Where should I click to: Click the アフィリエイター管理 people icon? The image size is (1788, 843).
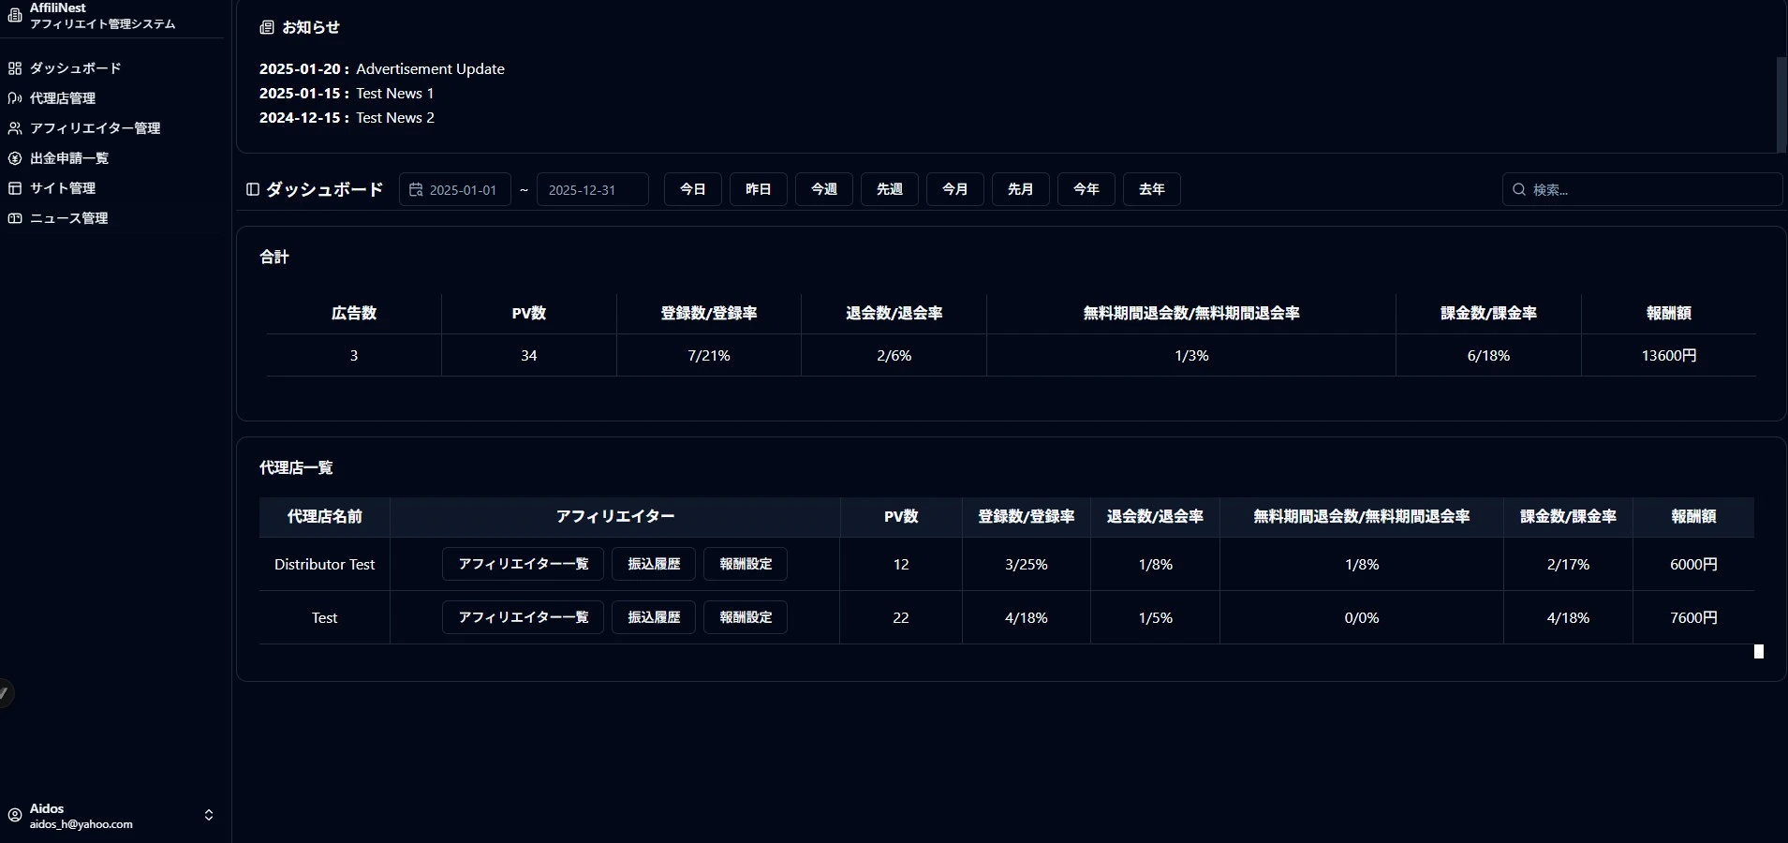(13, 128)
